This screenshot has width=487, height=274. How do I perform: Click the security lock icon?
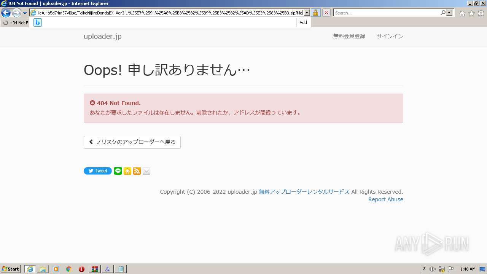tap(315, 13)
